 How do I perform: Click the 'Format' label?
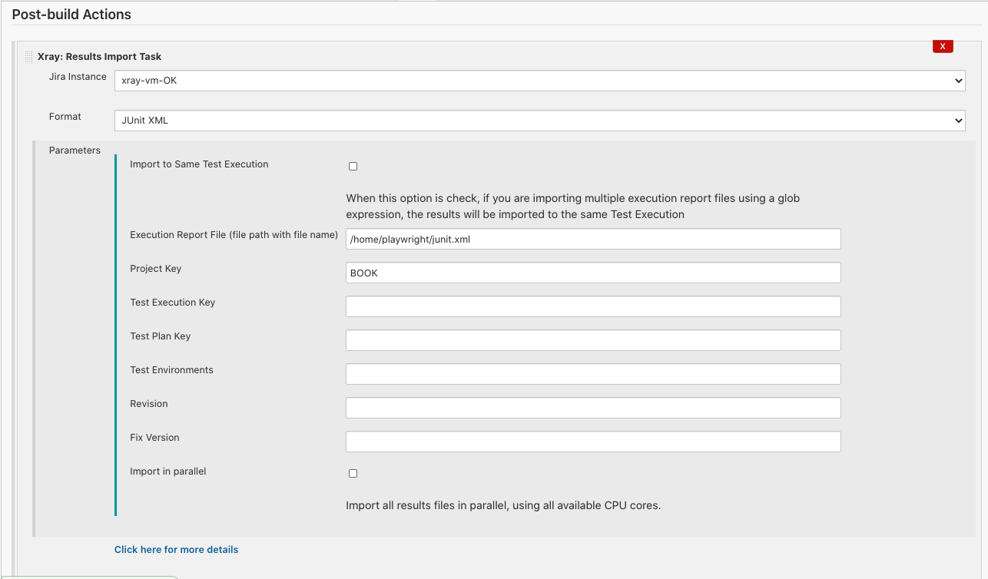coord(65,117)
